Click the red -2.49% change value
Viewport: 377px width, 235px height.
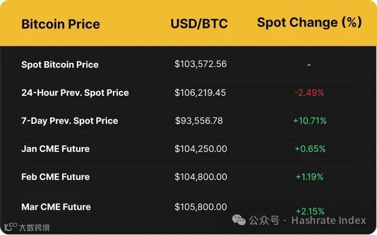309,92
